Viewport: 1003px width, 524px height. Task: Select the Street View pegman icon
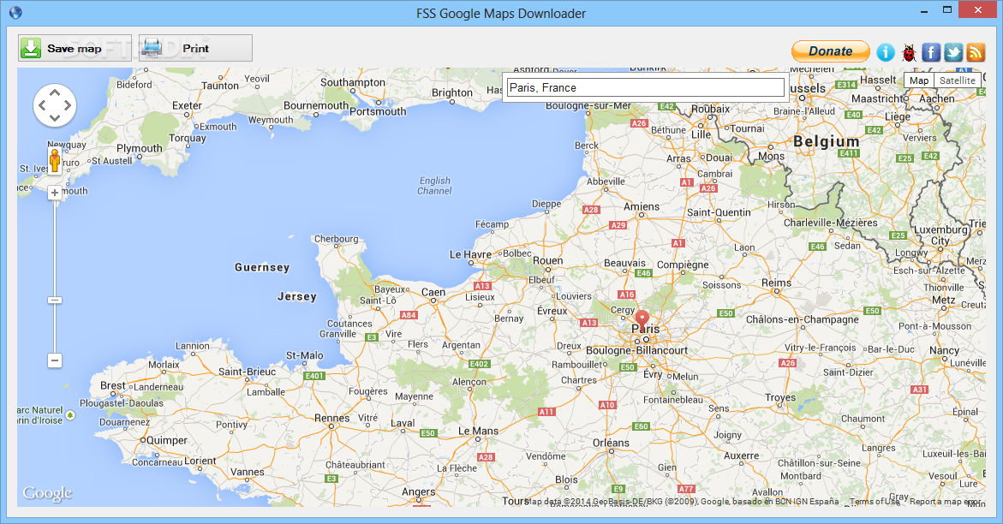click(x=55, y=160)
